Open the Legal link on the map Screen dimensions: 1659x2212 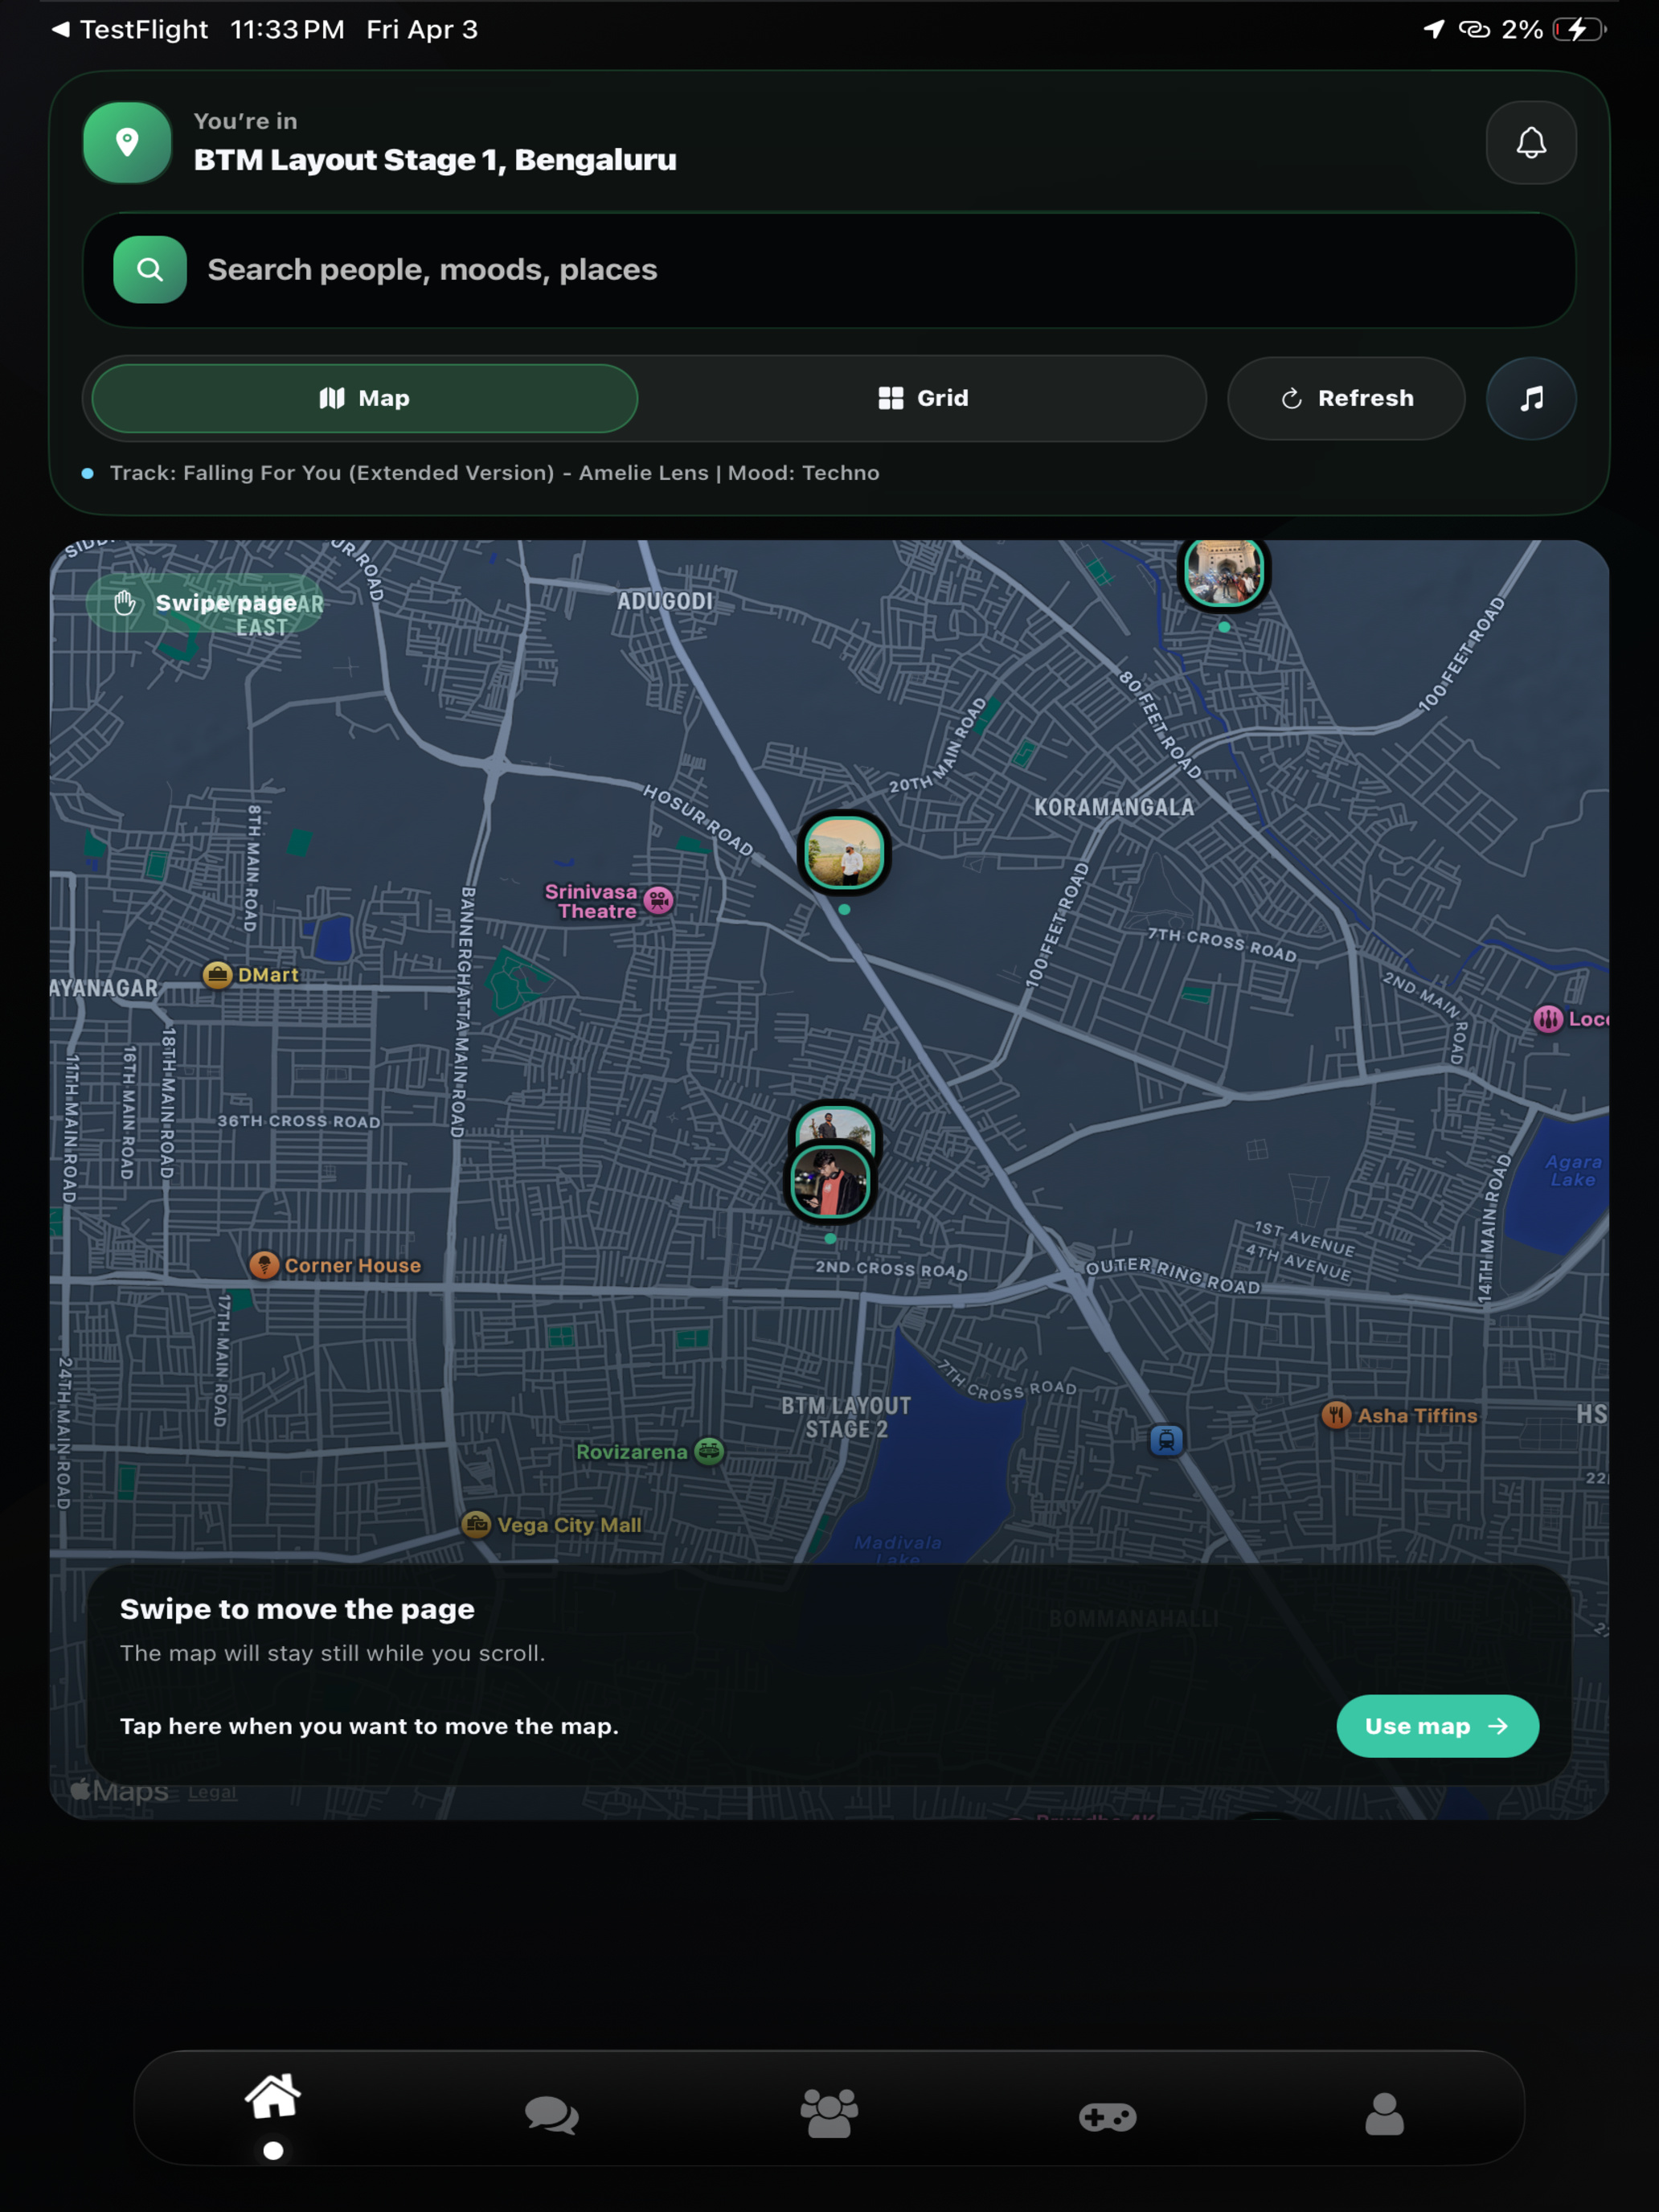coord(212,1792)
